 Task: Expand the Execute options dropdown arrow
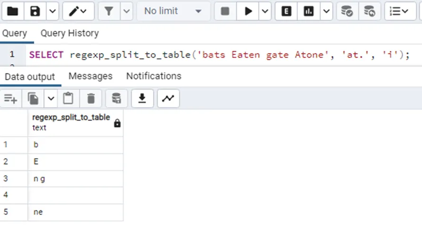[265, 11]
